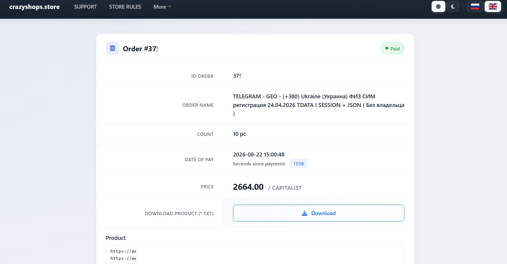This screenshot has width=507, height=264.
Task: Download the product TXT file
Action: click(x=318, y=213)
